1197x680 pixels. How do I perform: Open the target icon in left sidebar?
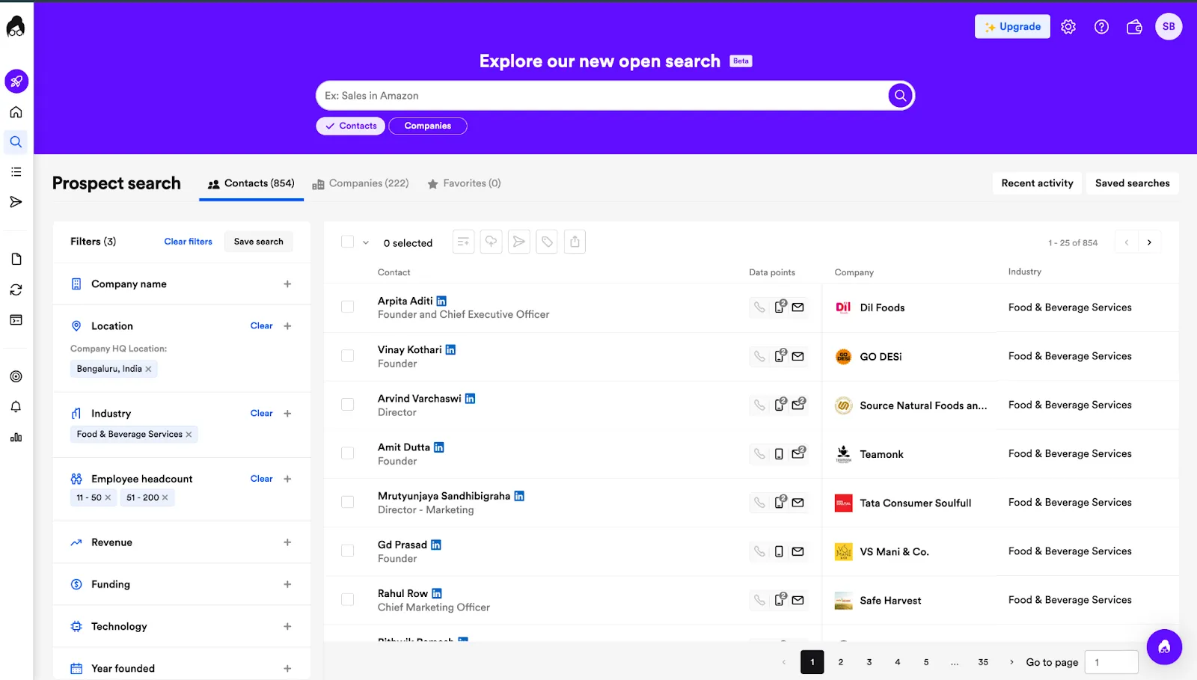(16, 376)
